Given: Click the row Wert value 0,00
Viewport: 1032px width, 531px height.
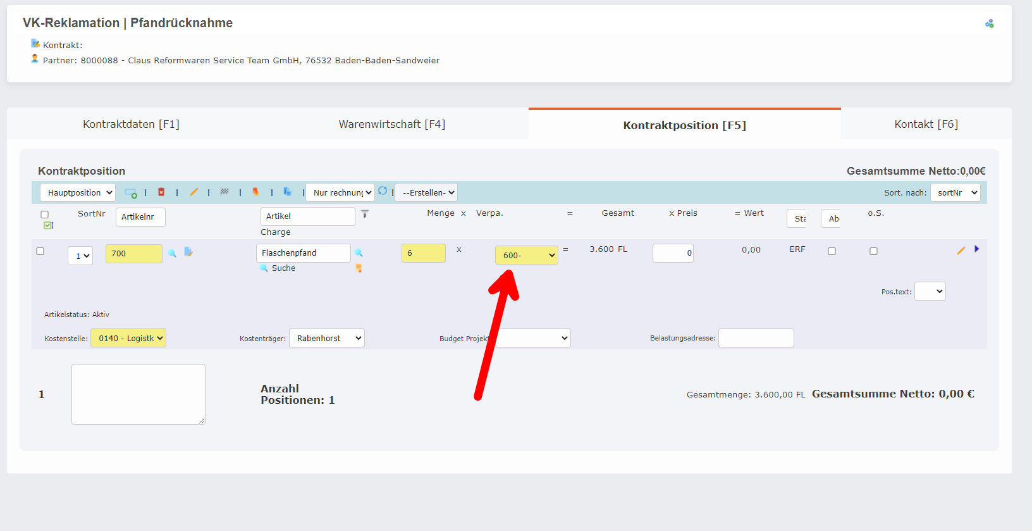Looking at the screenshot, I should coord(751,250).
